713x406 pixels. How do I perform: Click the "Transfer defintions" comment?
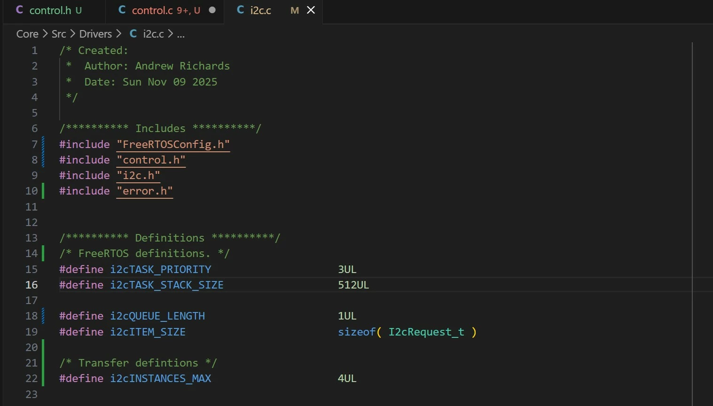138,363
